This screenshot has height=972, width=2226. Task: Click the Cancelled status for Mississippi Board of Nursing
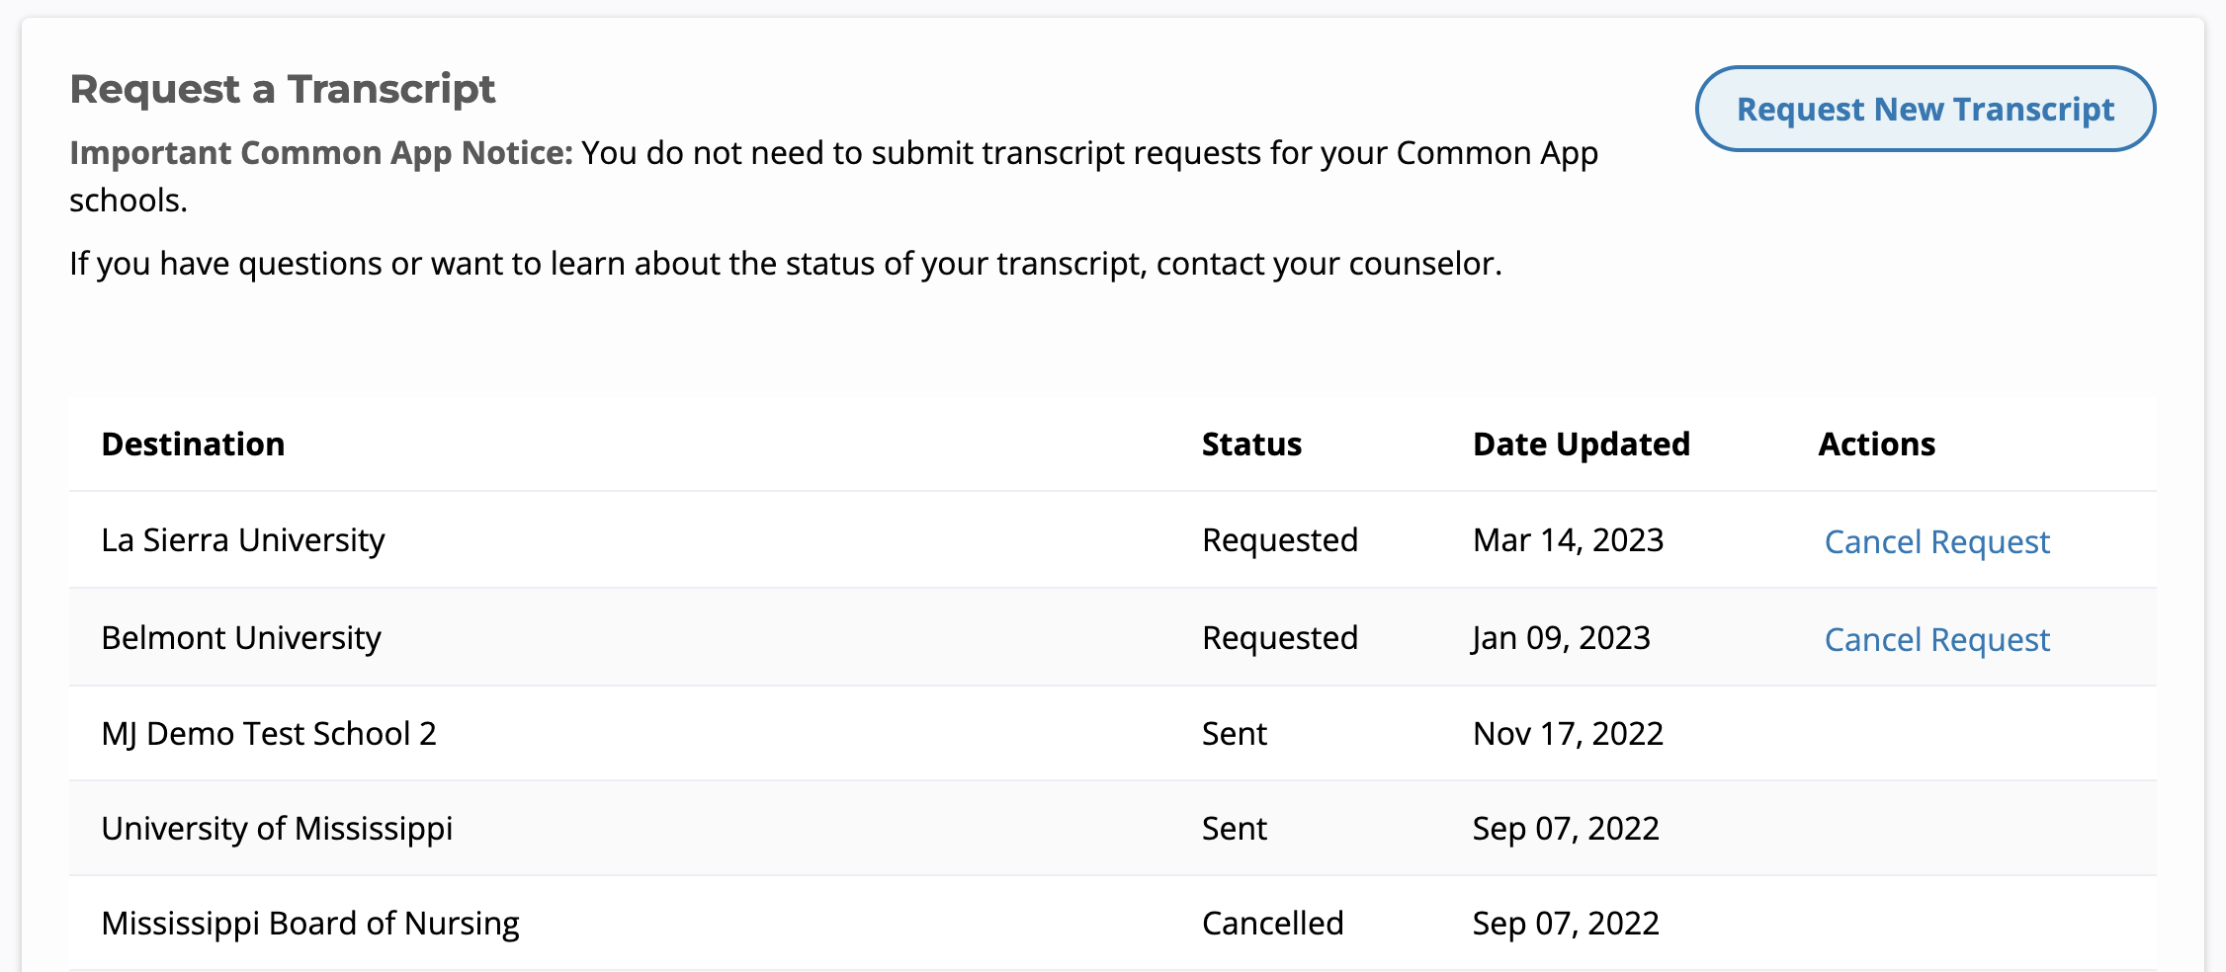1272,924
